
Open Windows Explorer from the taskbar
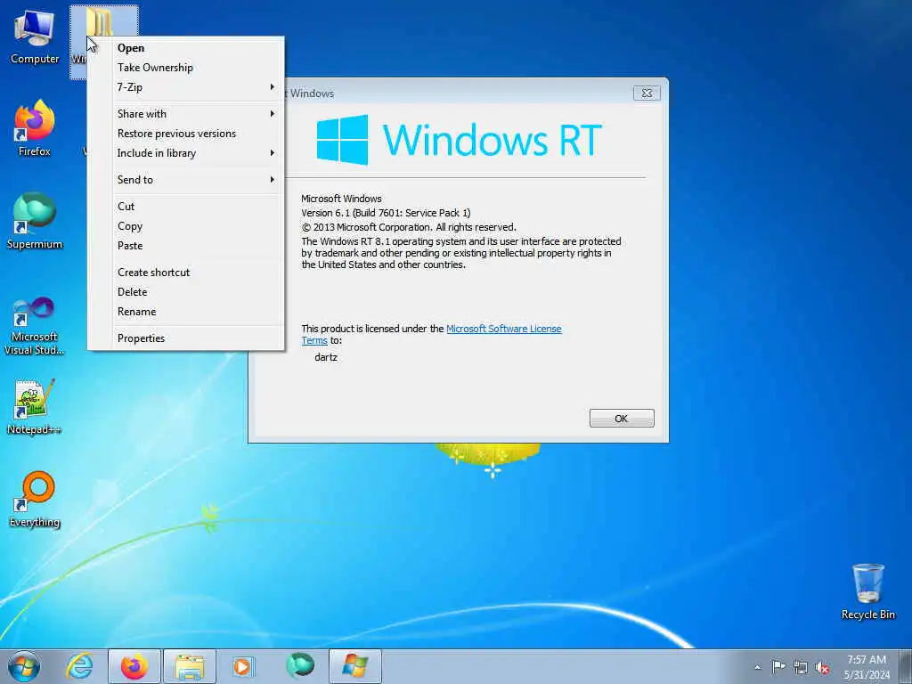[190, 666]
